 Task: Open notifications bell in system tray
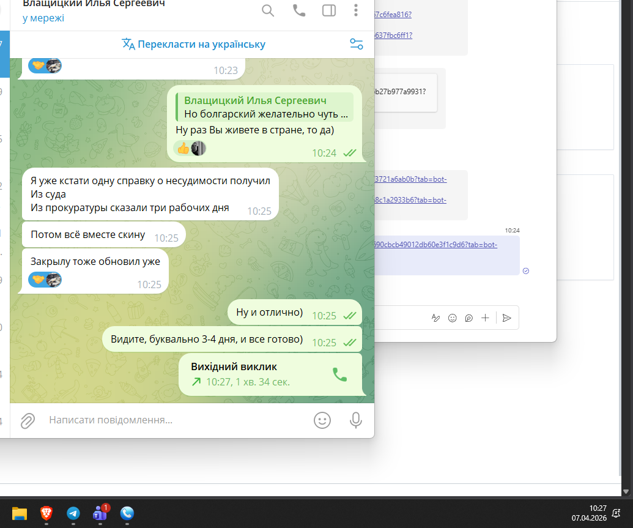coord(616,513)
